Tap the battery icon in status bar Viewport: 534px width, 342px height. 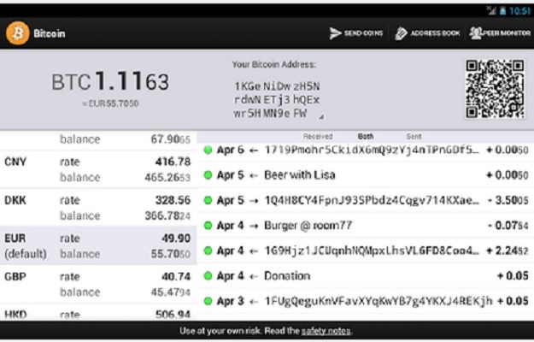[x=502, y=11]
